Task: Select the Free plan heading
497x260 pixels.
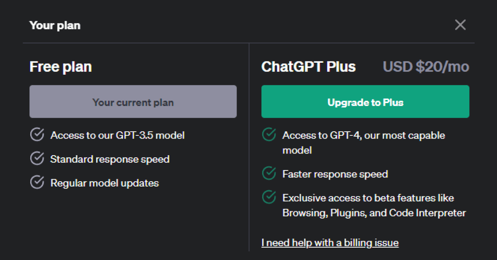Action: click(60, 67)
